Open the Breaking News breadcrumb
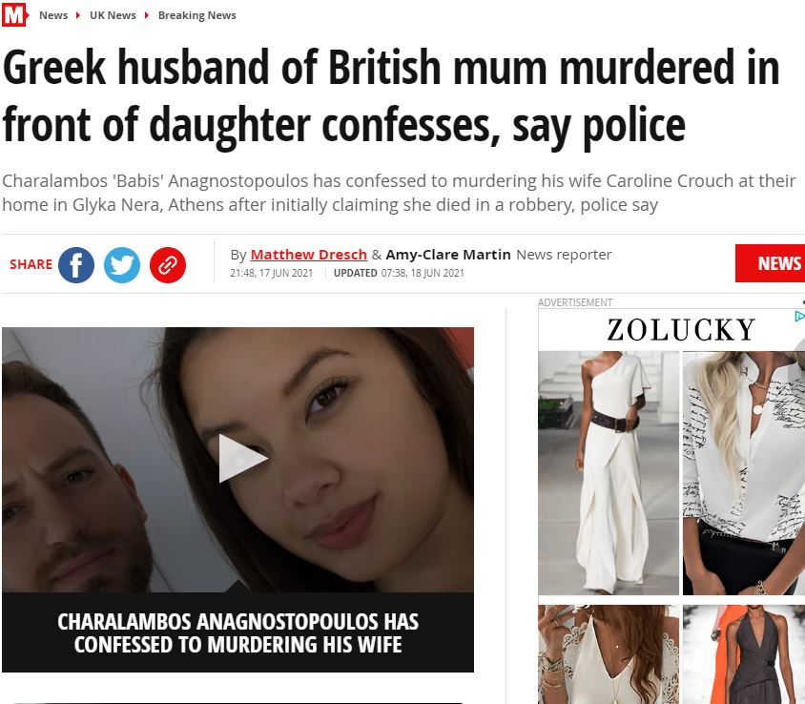The width and height of the screenshot is (805, 704). point(197,15)
